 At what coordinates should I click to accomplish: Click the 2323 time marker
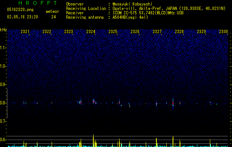[69, 32]
